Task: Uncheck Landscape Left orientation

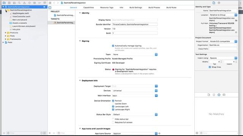Action: tap(113, 107)
